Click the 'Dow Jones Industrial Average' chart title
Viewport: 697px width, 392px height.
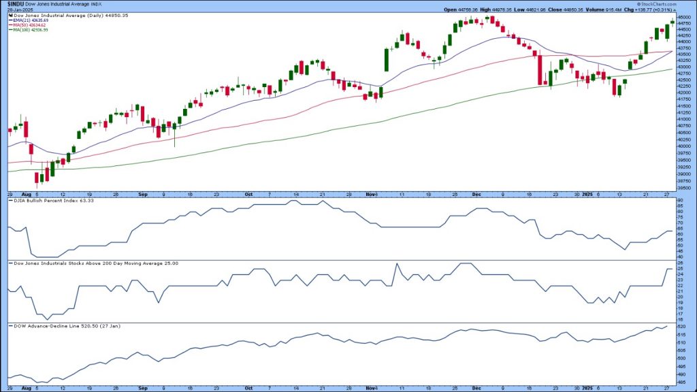57,4
